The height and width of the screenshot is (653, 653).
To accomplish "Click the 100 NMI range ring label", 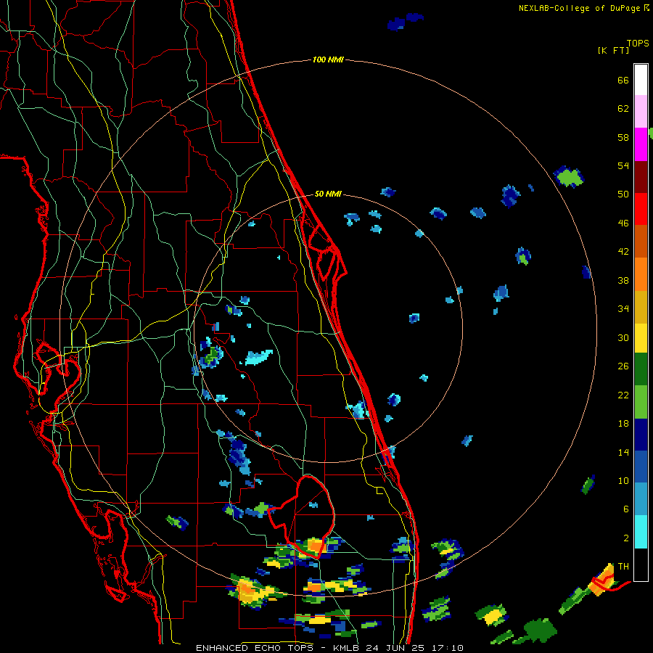I will 328,60.
